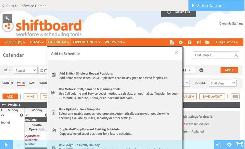The width and height of the screenshot is (245, 149).
Task: Open the help question mark icon
Action: click(x=189, y=42)
